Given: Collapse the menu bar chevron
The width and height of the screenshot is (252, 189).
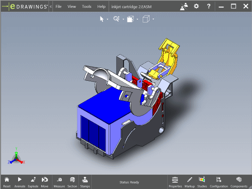Looking at the screenshot, I should coord(50,6).
